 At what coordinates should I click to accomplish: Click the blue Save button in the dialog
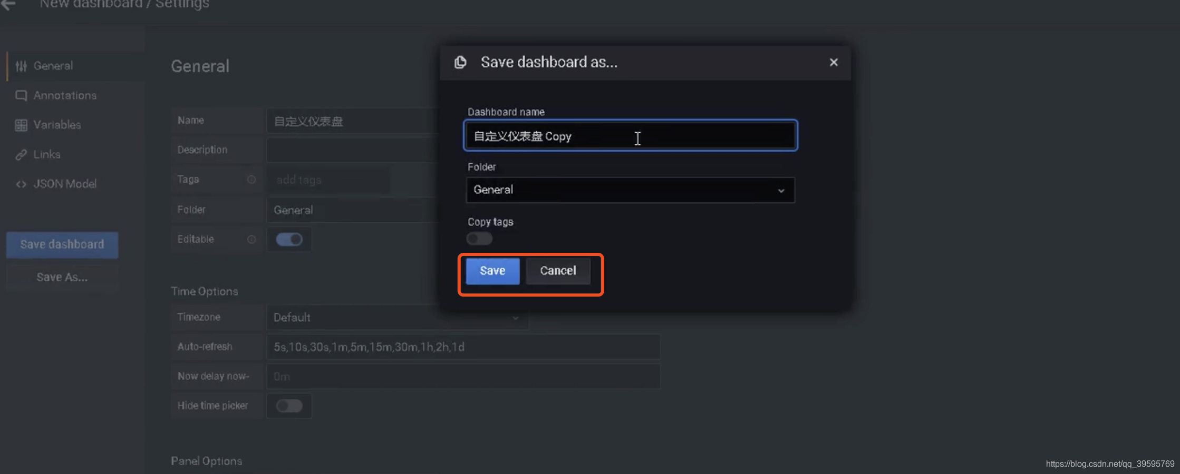point(492,271)
